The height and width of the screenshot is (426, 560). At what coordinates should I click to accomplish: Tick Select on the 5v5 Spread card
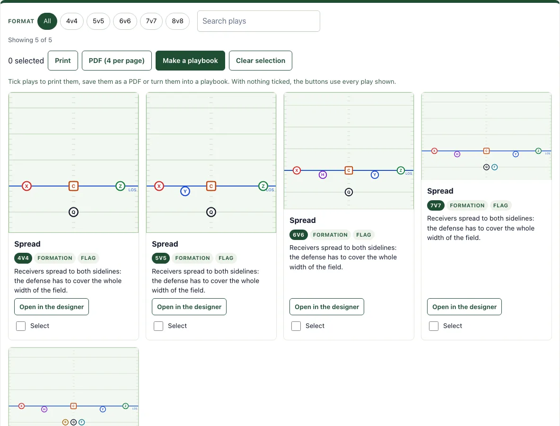(x=158, y=326)
